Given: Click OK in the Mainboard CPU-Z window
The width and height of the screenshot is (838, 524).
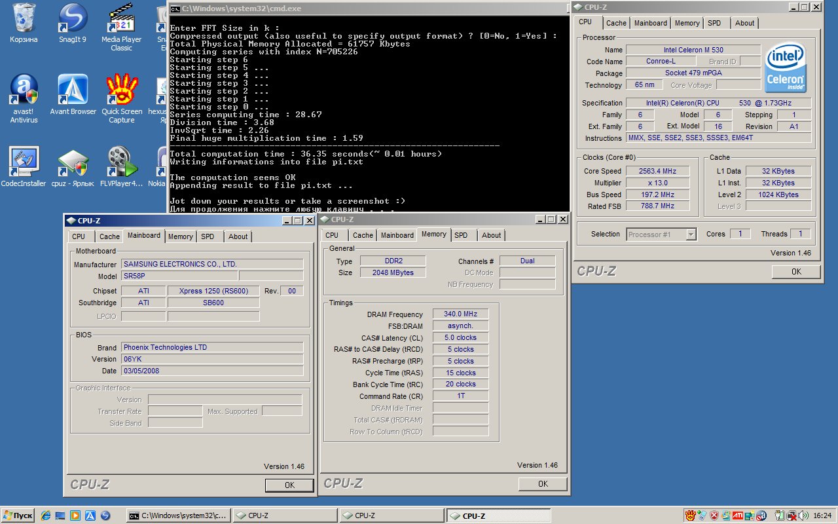Looking at the screenshot, I should click(x=289, y=485).
